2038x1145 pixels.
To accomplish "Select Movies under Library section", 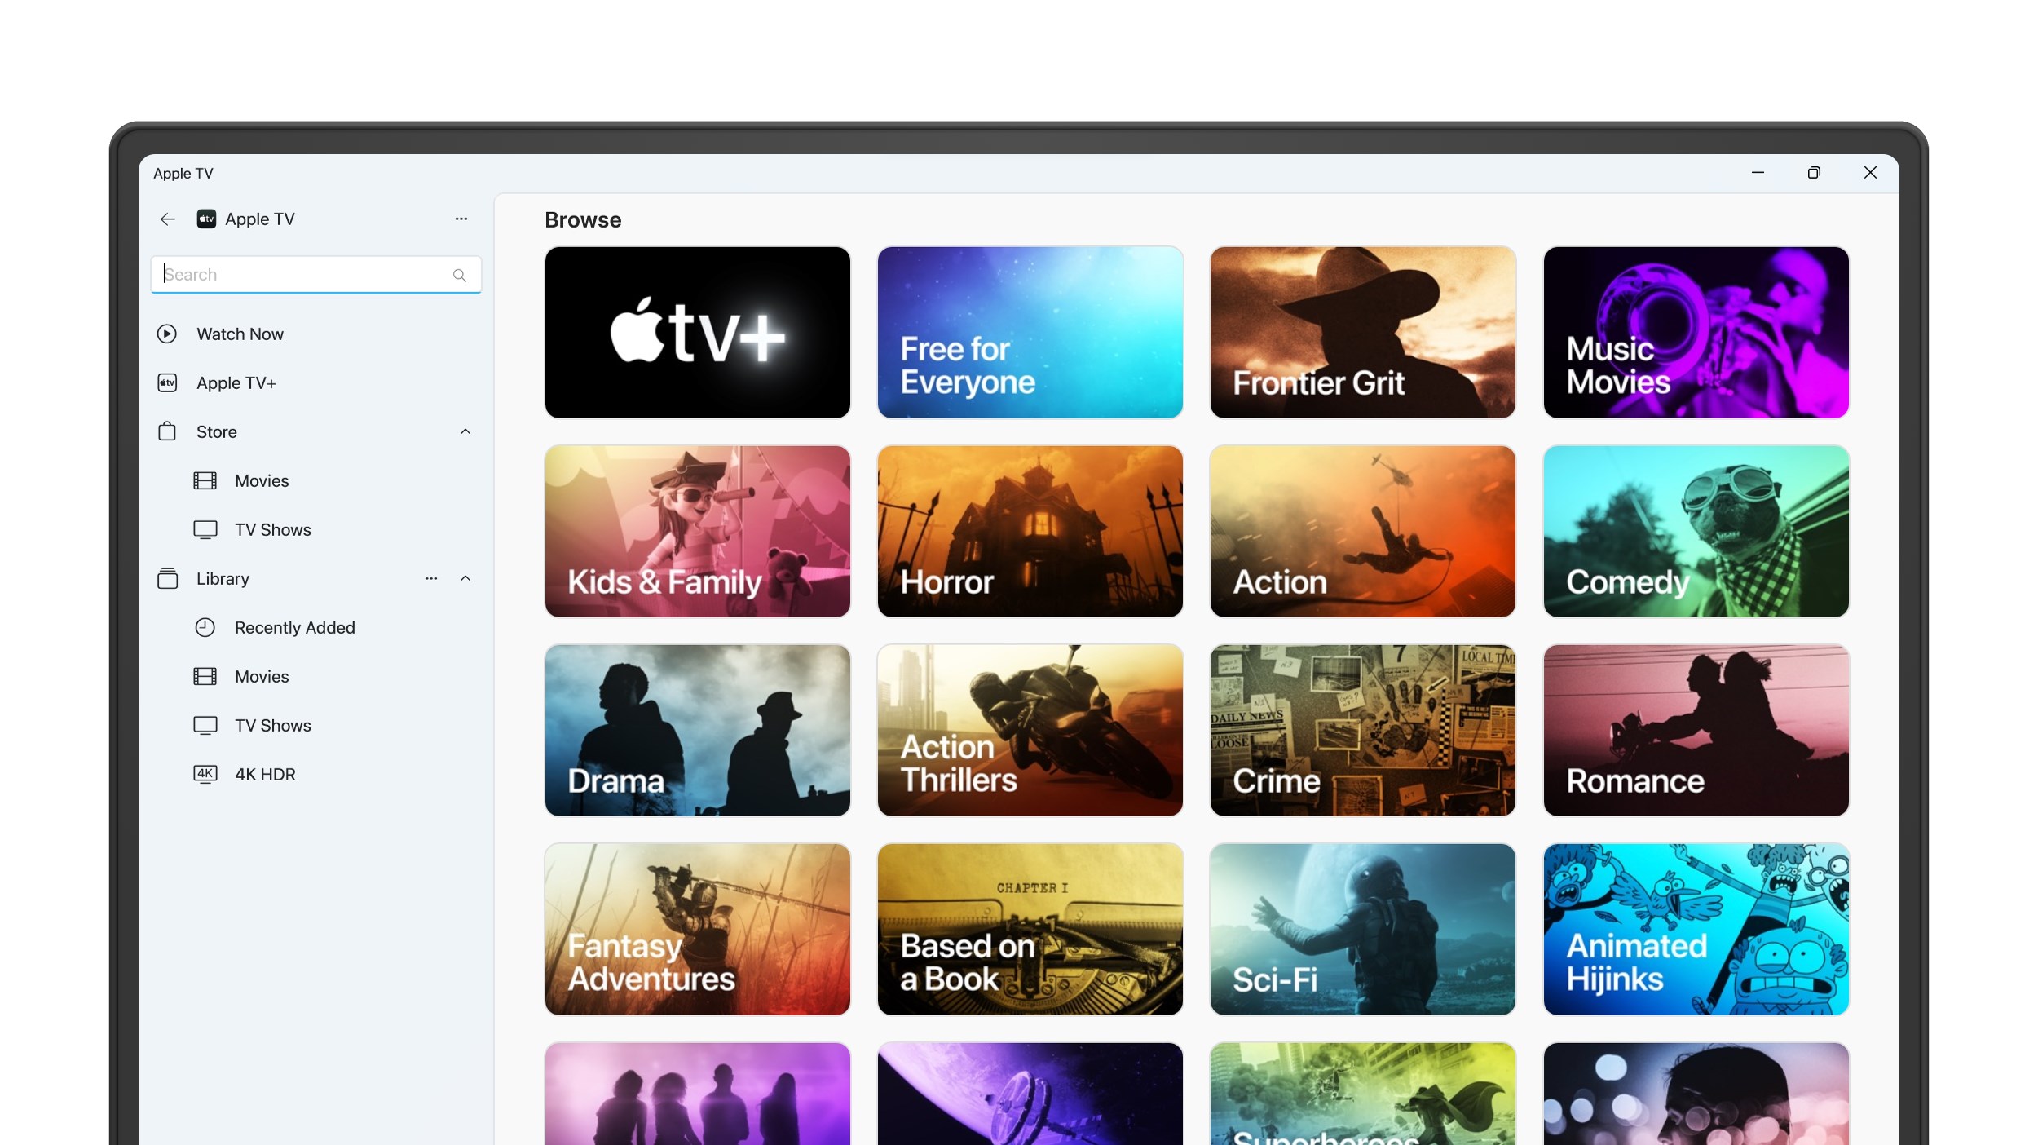I will pos(260,676).
